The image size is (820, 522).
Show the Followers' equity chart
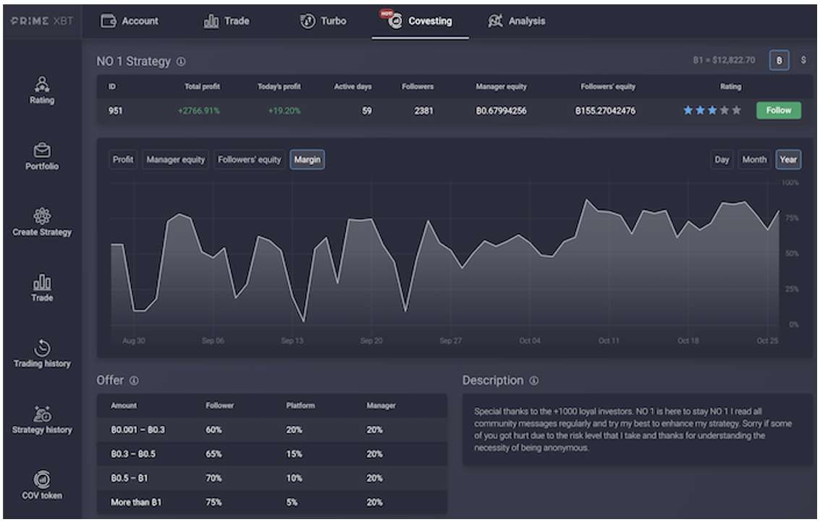250,159
